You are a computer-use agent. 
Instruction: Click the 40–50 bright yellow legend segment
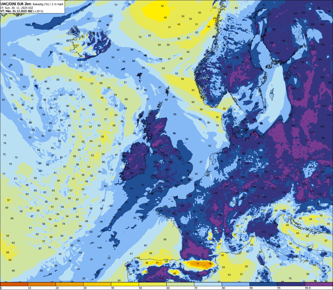pyautogui.click(x=125, y=284)
